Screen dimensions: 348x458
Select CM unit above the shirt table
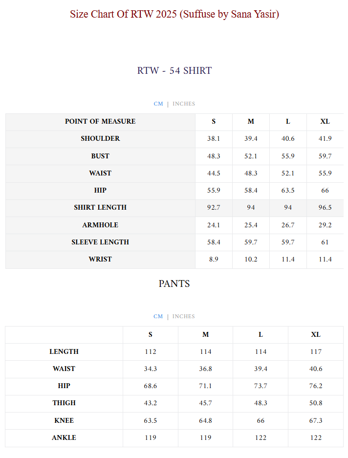[158, 104]
